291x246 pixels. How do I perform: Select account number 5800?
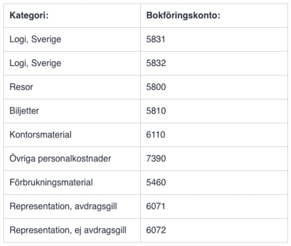[156, 87]
